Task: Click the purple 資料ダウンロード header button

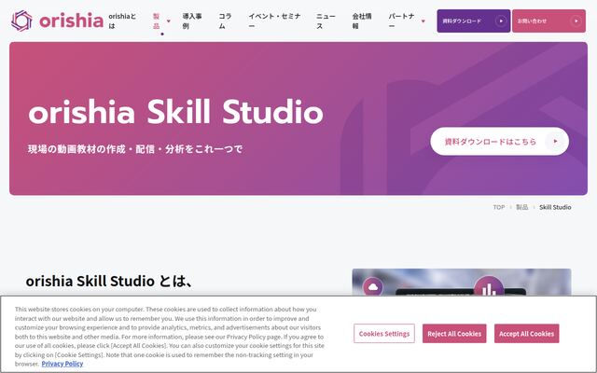Action: (x=473, y=21)
